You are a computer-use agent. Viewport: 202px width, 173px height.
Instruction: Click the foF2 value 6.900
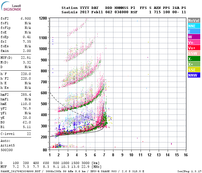pyautogui.click(x=26, y=18)
